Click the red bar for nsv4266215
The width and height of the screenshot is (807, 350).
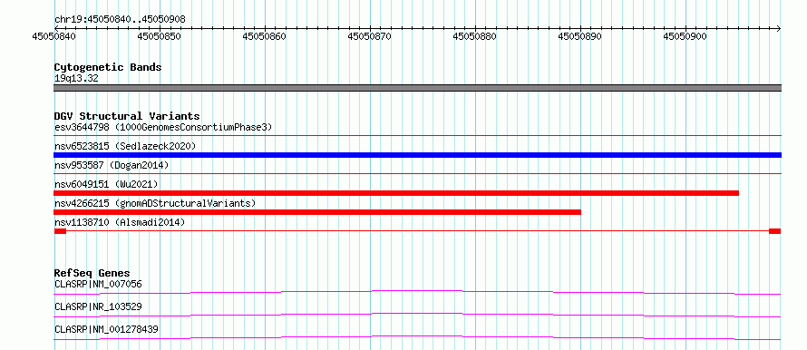coord(317,212)
